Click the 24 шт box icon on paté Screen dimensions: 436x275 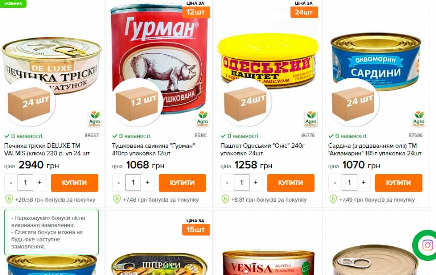246,103
